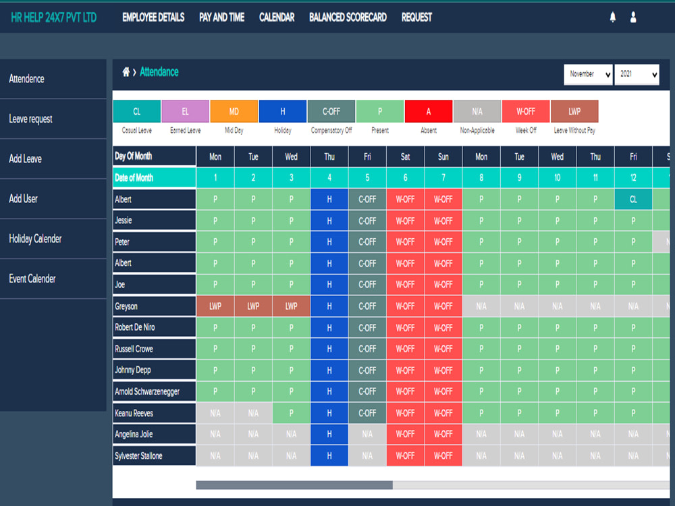
Task: Open the 2021 year dropdown
Action: pyautogui.click(x=637, y=74)
